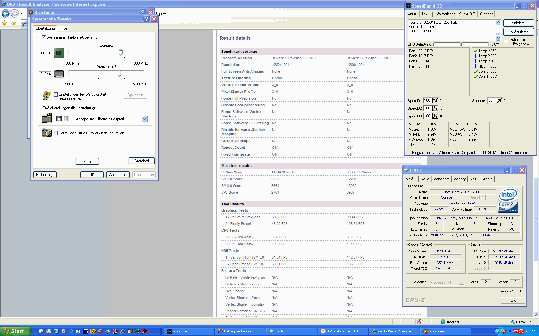This screenshot has height=336, width=539.
Task: Click the Intel Core 2 Duo logo
Action: point(508,200)
